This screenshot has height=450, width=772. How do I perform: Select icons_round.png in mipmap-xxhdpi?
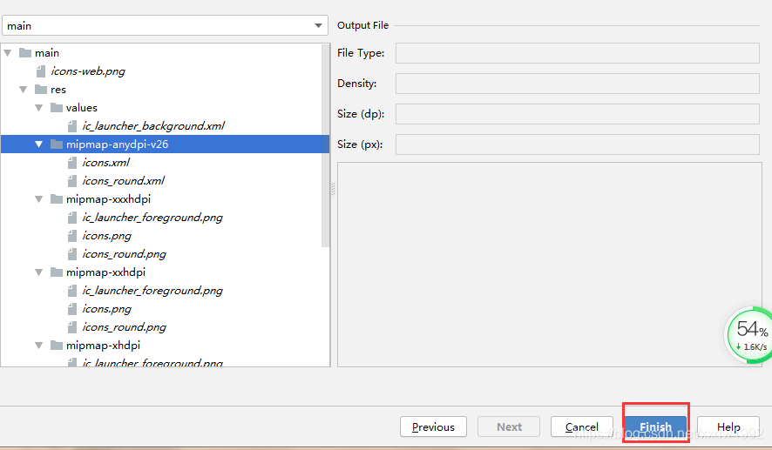click(124, 327)
